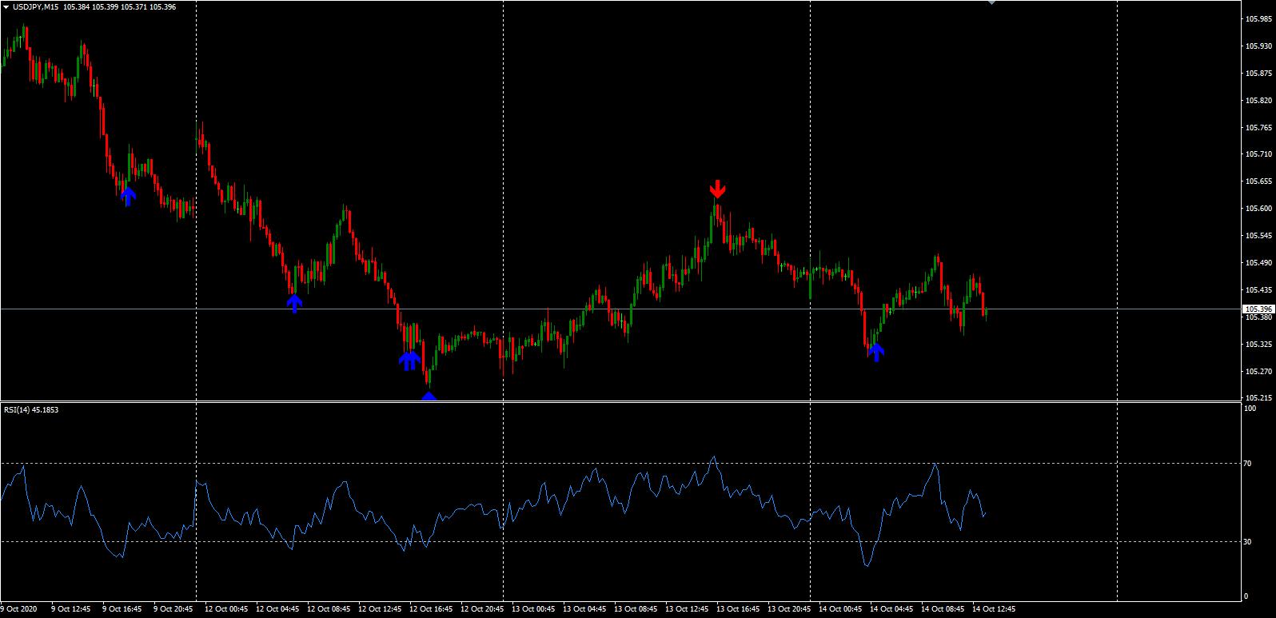Image resolution: width=1276 pixels, height=618 pixels.
Task: Select the blue buy arrow near 12 Oct 04:45
Action: click(294, 303)
